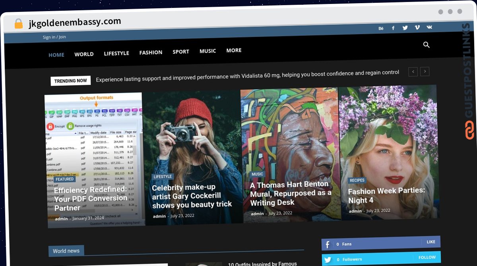Click 'July 23, 2022' under Gary Cockerill article
The height and width of the screenshot is (266, 477).
[182, 216]
